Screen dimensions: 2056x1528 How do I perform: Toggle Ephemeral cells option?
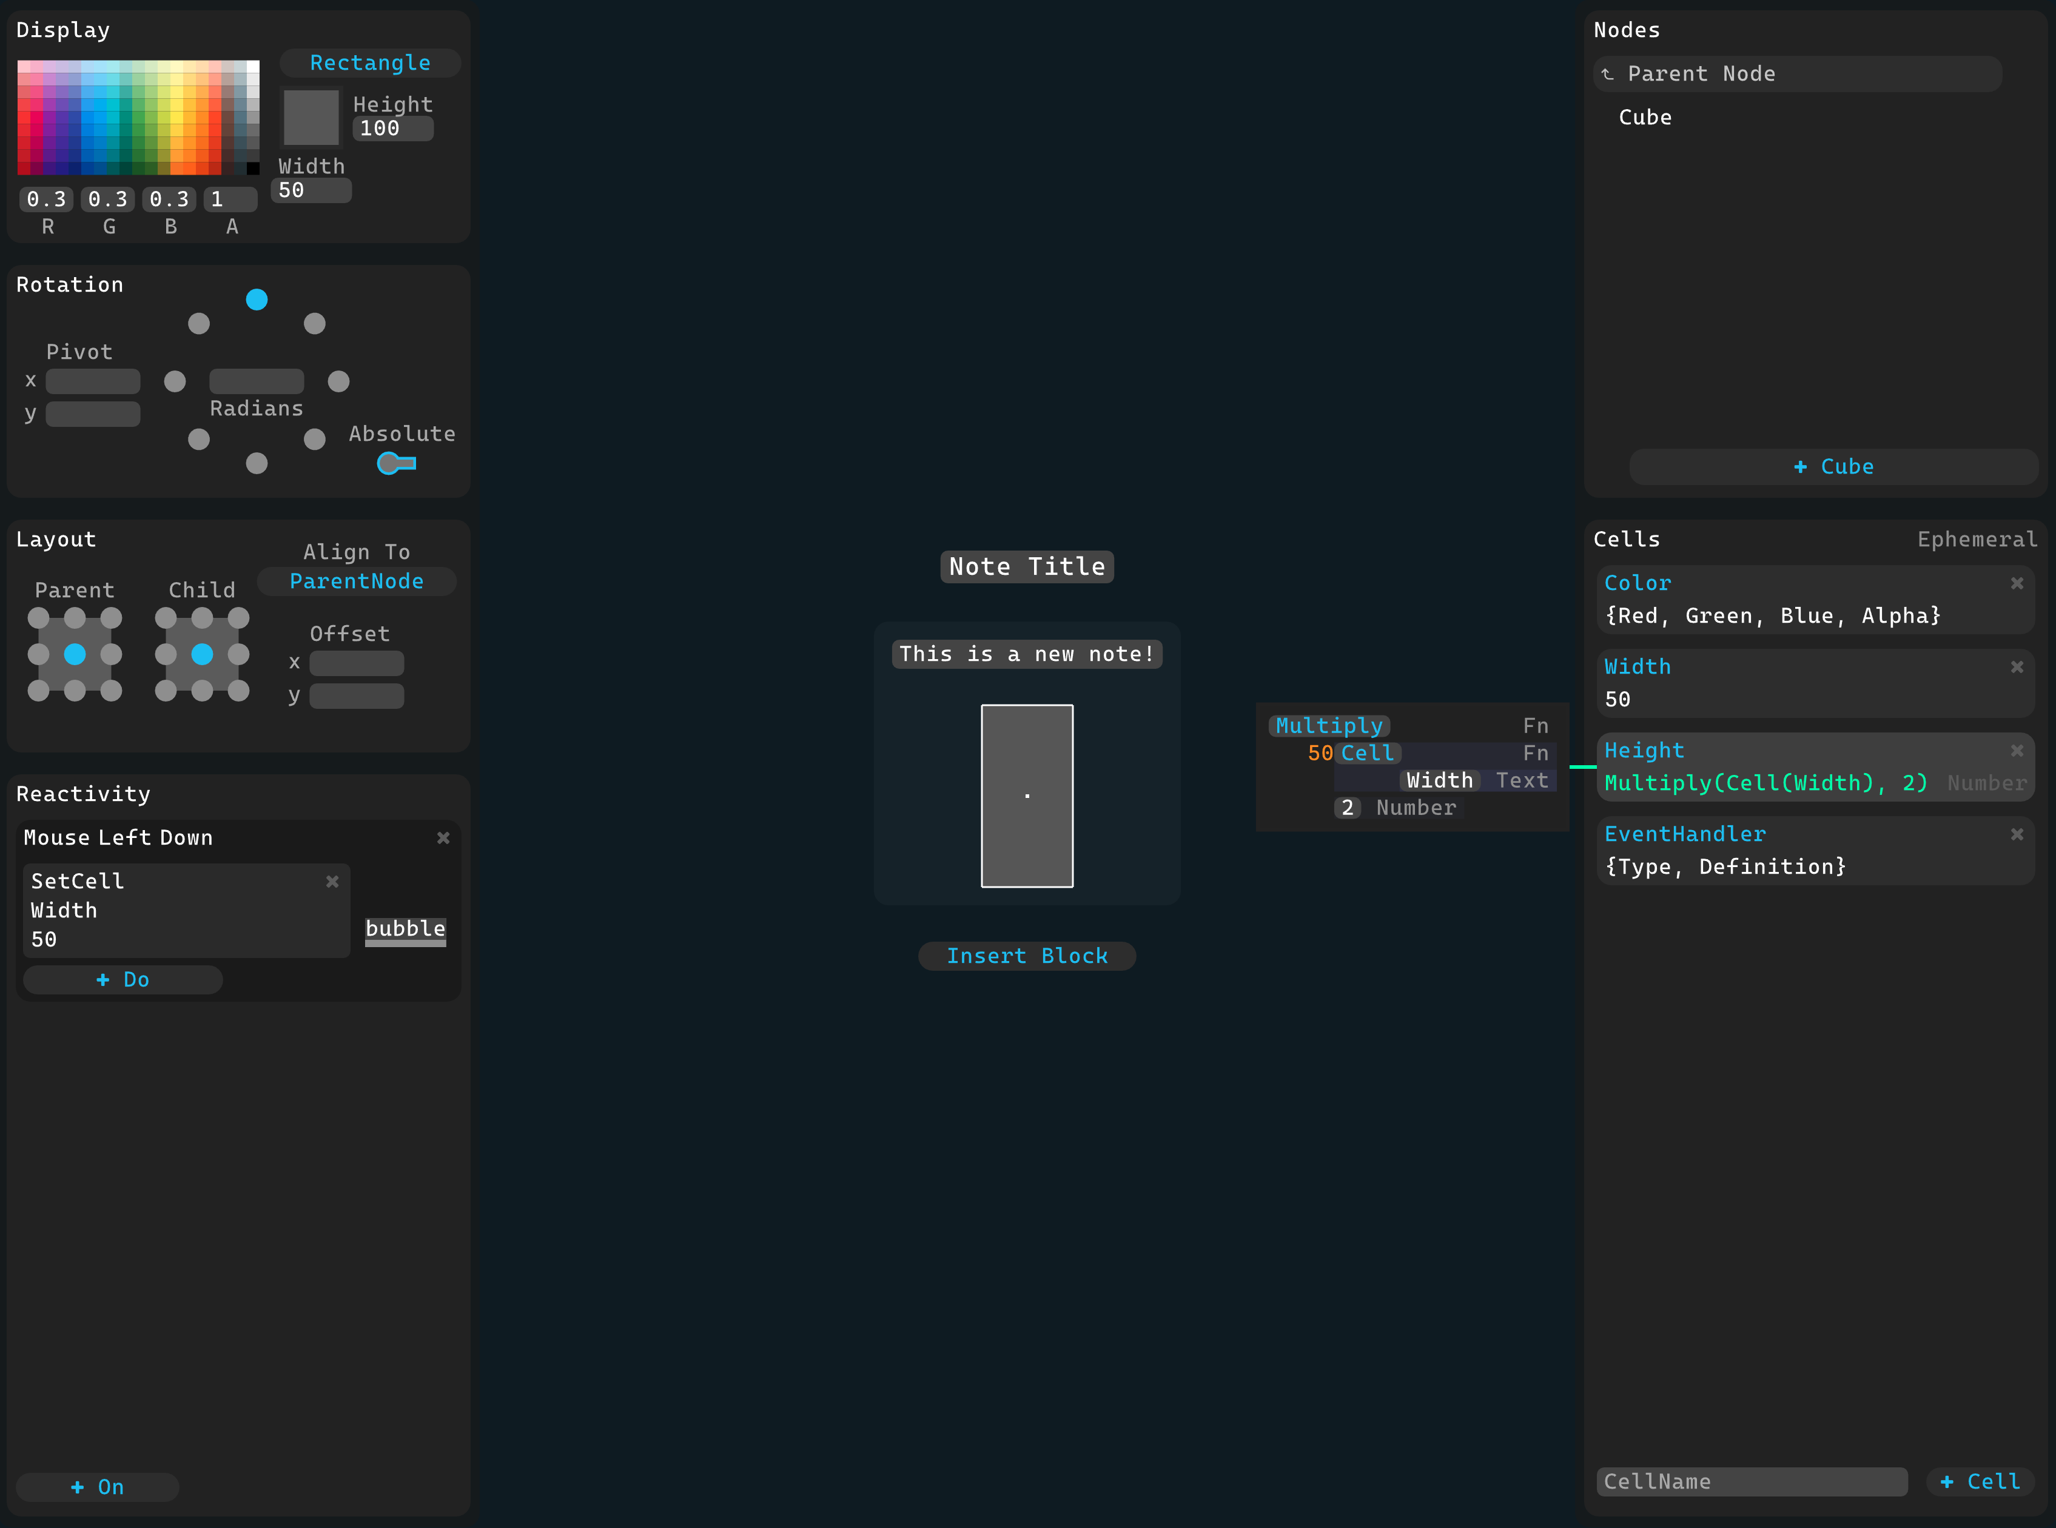1977,539
